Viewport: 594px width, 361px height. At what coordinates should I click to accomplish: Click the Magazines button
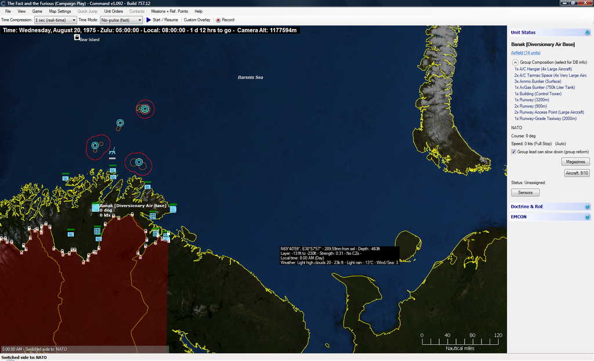[x=575, y=161]
